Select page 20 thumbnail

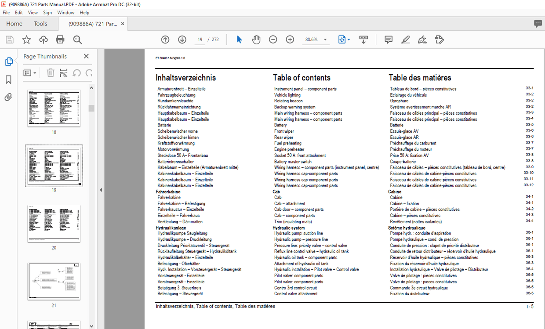pos(54,224)
